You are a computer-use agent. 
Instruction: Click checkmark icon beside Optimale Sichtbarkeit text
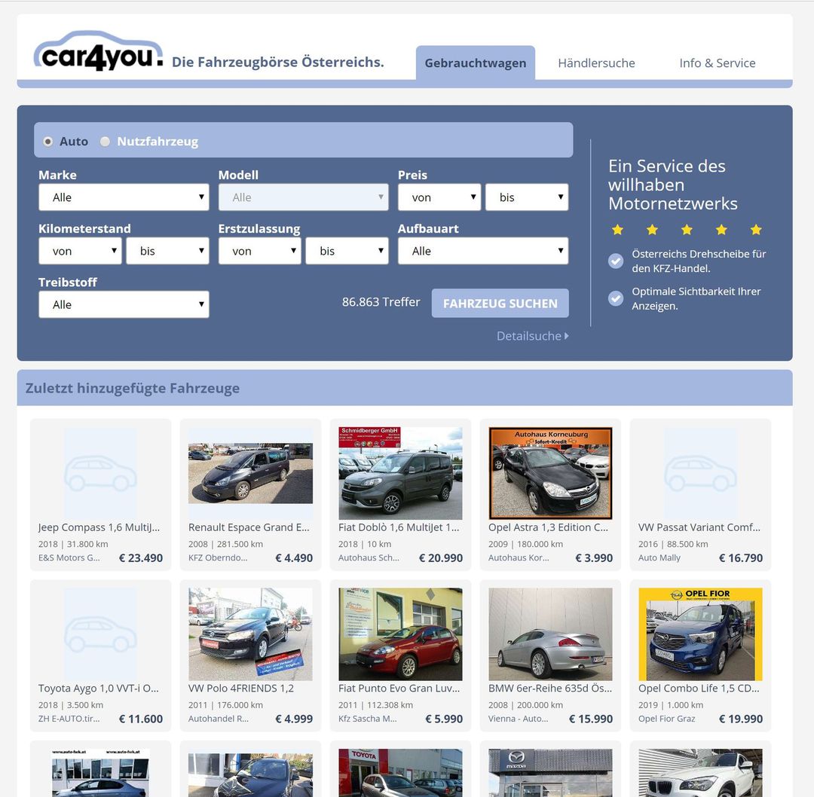616,298
